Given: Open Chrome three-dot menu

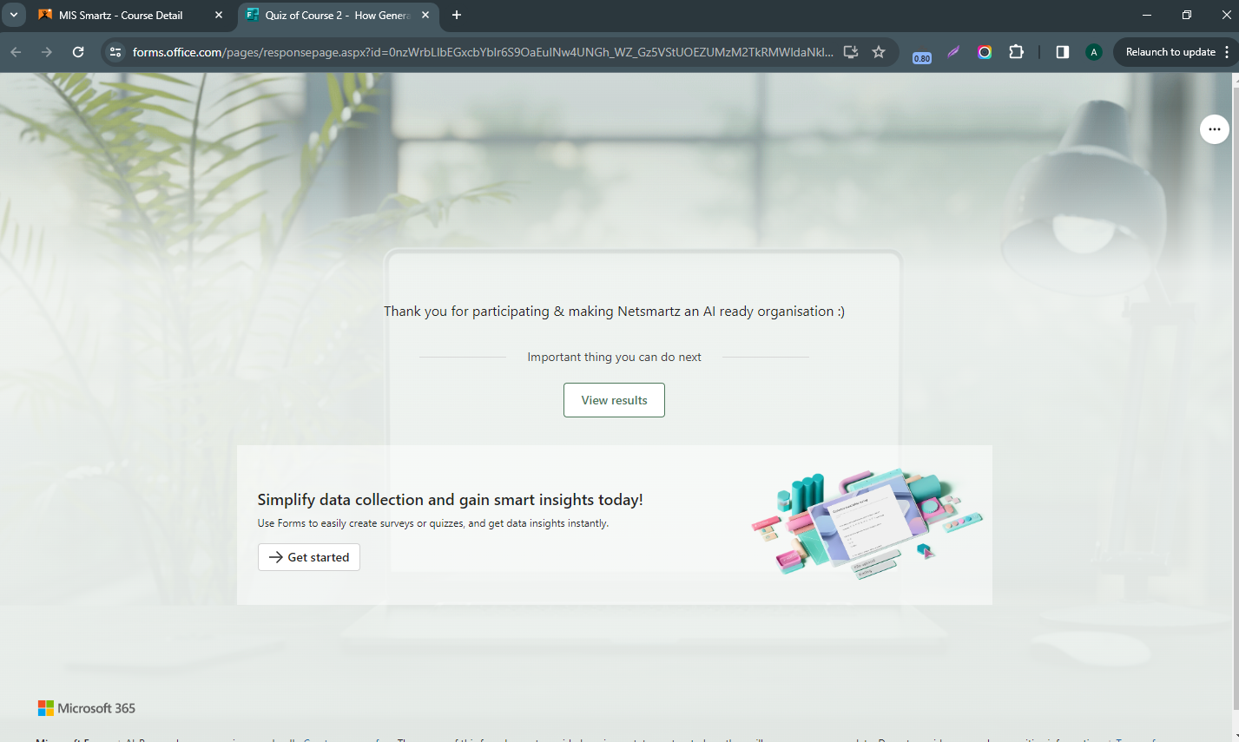Looking at the screenshot, I should (x=1227, y=52).
